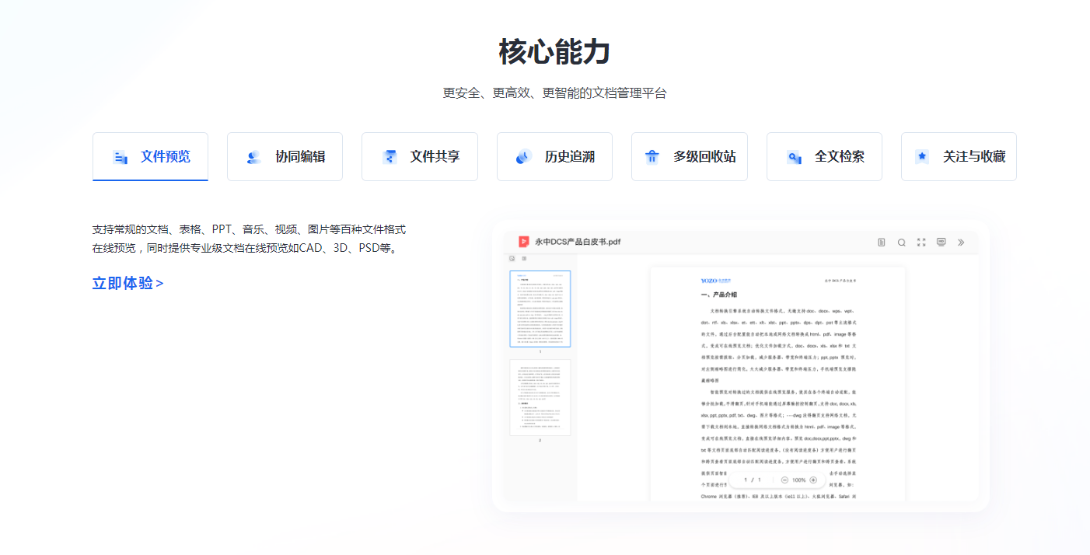Select page 2 thumbnail in the sidebar
The image size is (1090, 555).
pos(540,397)
